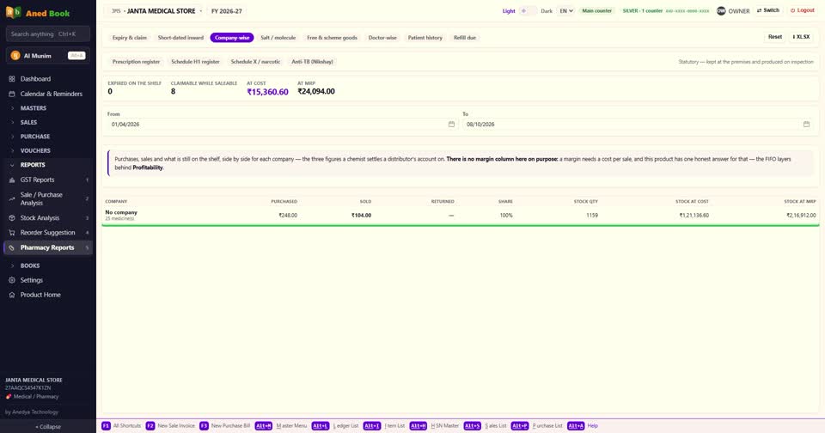825x433 pixels.
Task: Click the OWNER avatar icon
Action: (721, 10)
